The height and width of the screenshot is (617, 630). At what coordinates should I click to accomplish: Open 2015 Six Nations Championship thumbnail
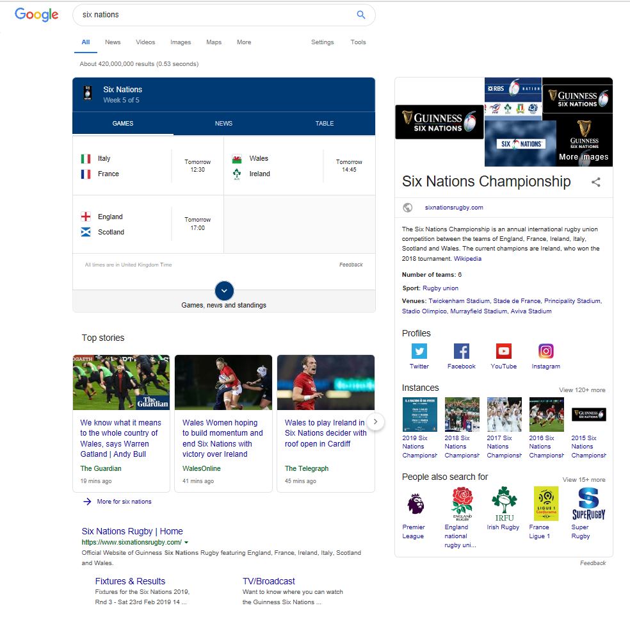(x=588, y=415)
